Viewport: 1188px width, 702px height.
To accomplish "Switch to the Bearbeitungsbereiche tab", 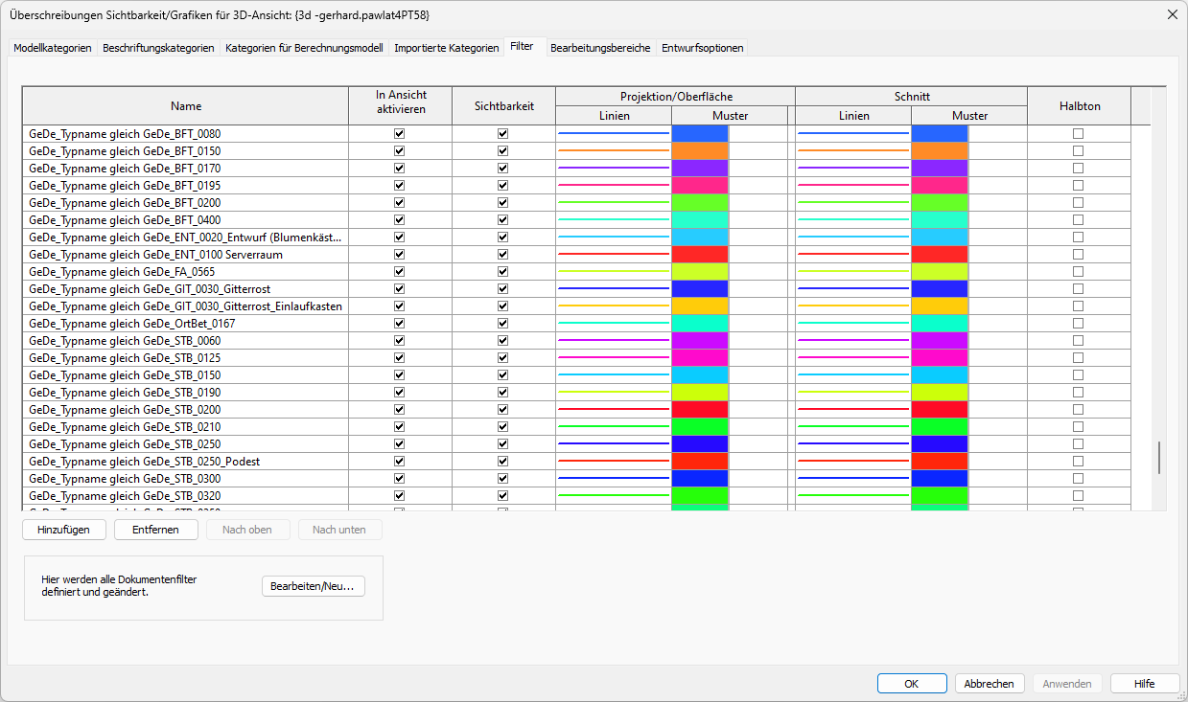I will point(599,47).
